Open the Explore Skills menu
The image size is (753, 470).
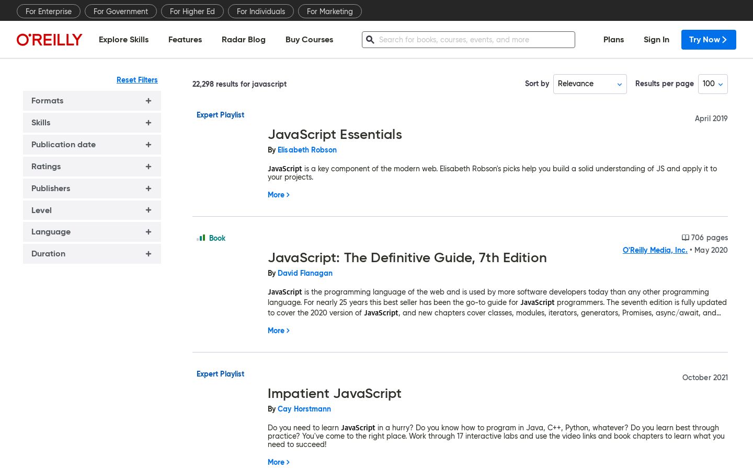pyautogui.click(x=123, y=40)
